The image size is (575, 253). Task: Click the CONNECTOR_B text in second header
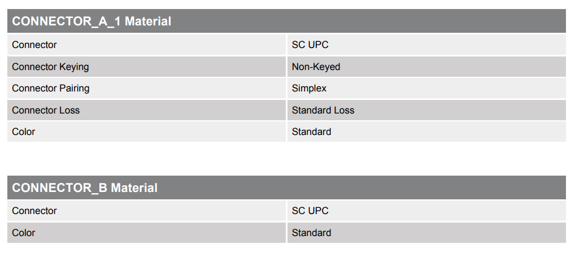click(59, 187)
